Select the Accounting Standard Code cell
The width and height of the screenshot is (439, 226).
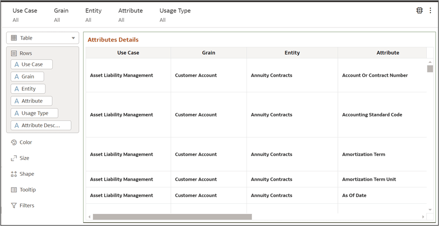pyautogui.click(x=372, y=115)
